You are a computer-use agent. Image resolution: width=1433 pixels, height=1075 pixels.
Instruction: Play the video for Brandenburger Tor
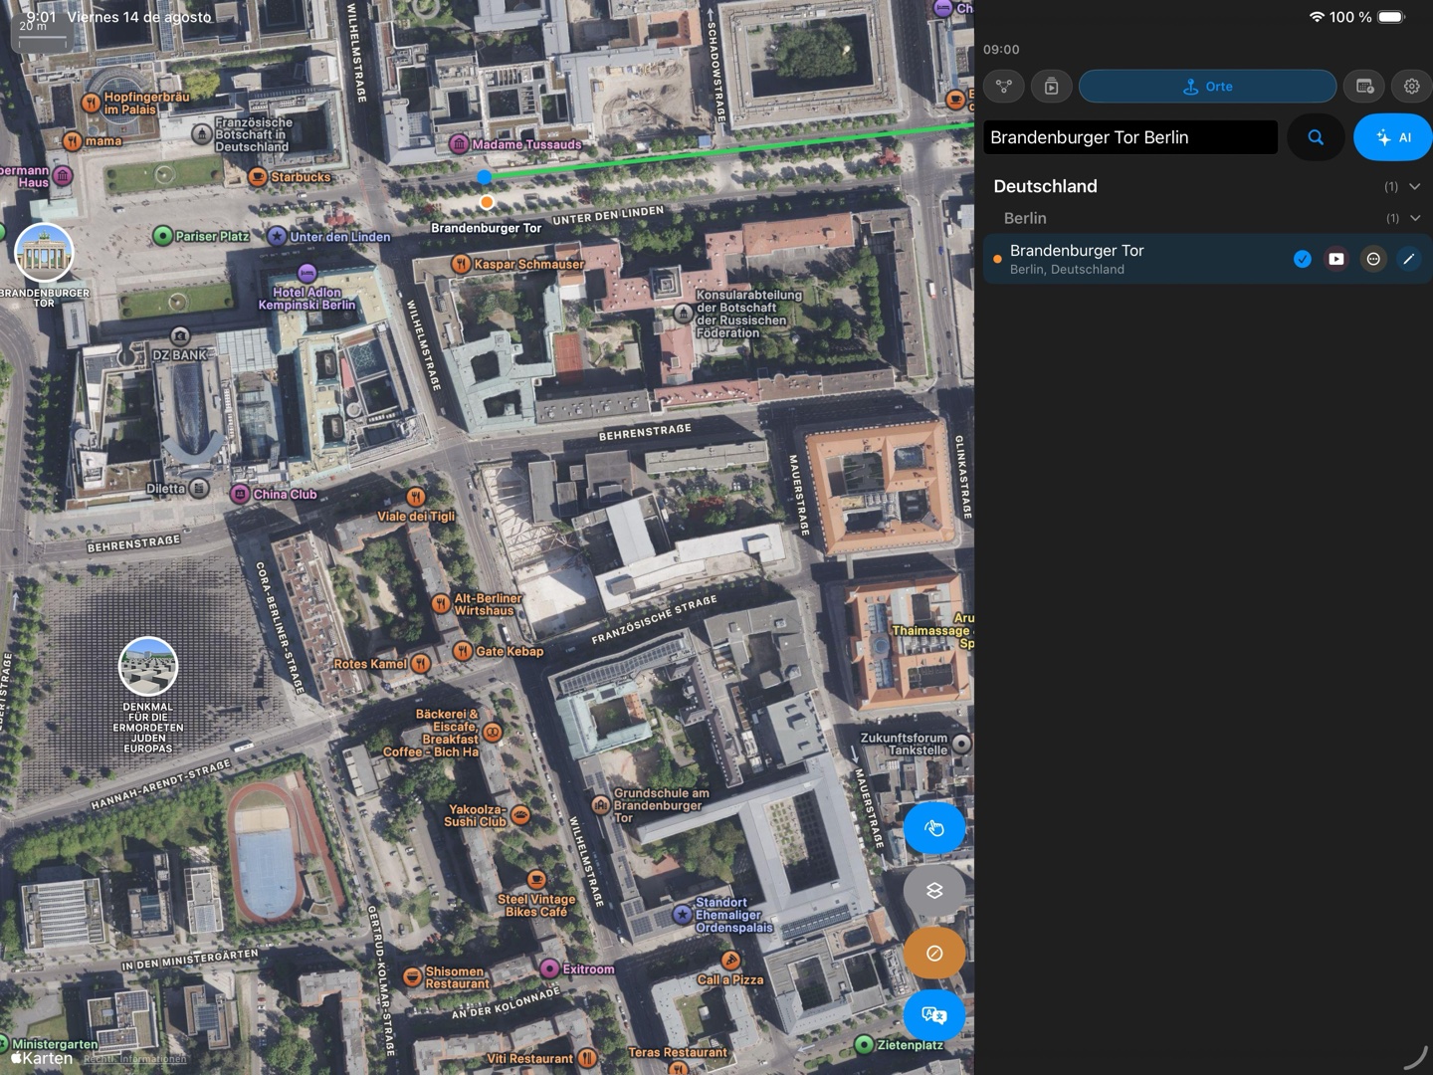1336,259
